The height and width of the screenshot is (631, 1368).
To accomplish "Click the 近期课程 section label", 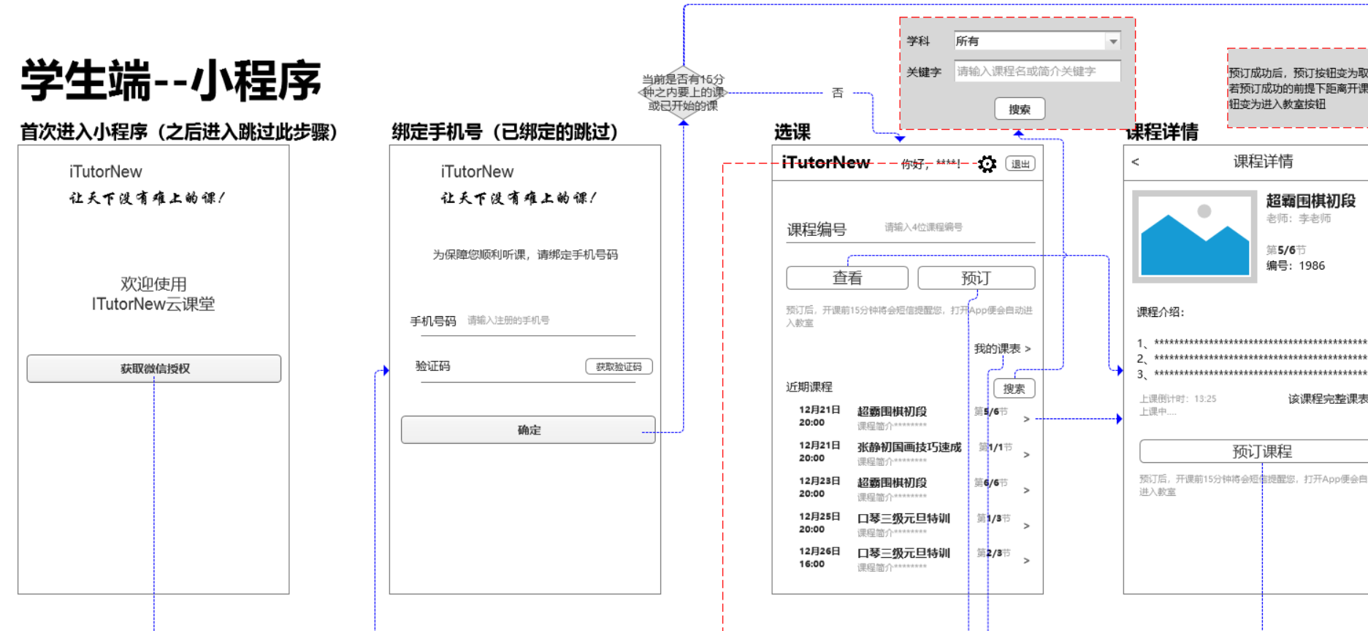I will 809,387.
